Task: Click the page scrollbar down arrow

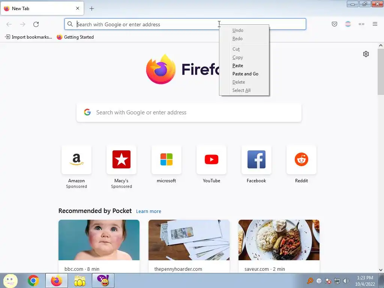Action: point(381,270)
